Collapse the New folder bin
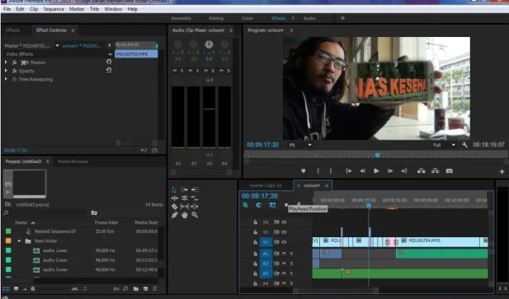 pos(19,241)
